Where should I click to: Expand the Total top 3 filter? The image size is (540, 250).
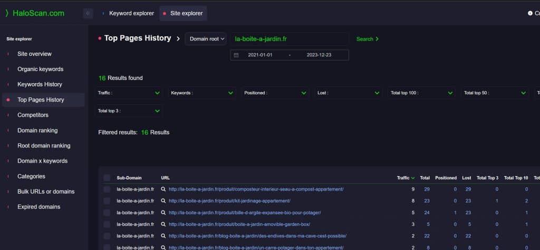click(x=129, y=111)
